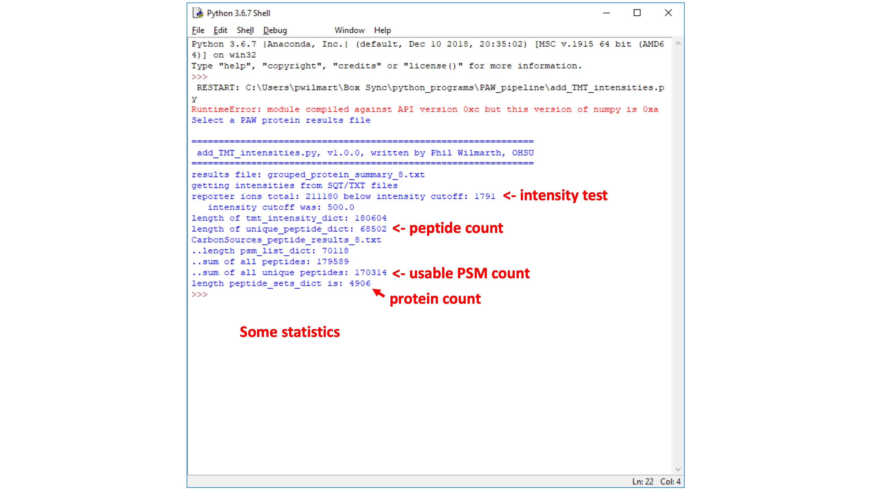
Task: Click 'length peptide_sets_dict is: 4906' line
Action: [281, 283]
